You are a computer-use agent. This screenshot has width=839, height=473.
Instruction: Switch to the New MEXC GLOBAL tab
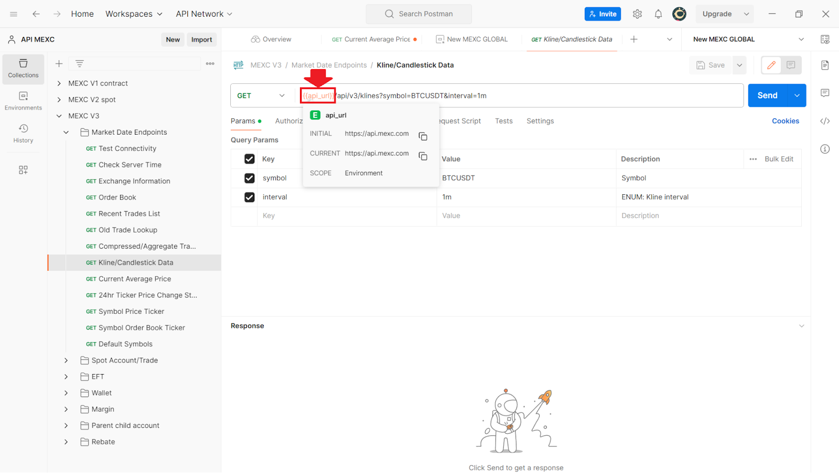coord(472,39)
